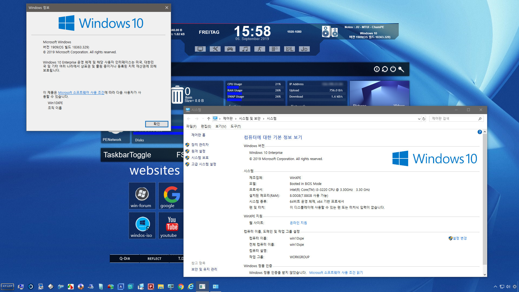The image size is (519, 292).
Task: Click the key (lock) widget icon
Action: click(401, 69)
